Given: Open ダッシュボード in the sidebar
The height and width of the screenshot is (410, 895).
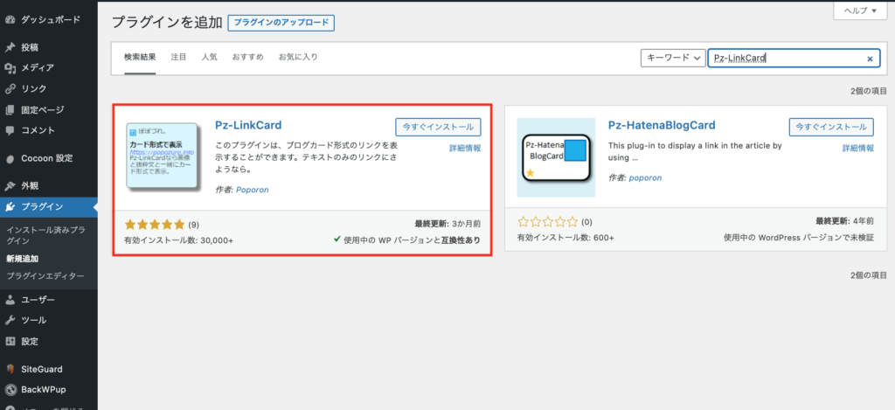Looking at the screenshot, I should coord(49,19).
